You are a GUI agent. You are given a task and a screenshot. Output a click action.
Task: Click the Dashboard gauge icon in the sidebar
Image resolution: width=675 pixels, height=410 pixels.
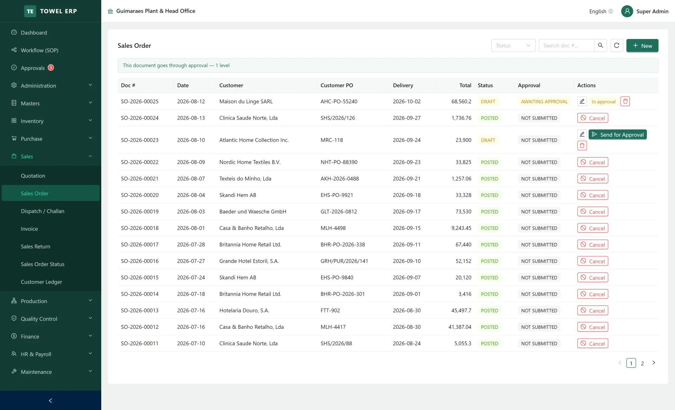[14, 32]
